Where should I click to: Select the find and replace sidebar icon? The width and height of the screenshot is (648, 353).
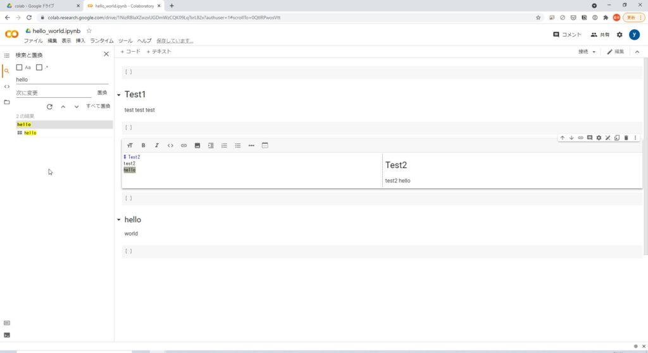(6, 71)
